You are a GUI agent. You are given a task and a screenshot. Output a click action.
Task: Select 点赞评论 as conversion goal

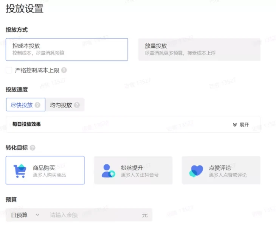coord(221,170)
